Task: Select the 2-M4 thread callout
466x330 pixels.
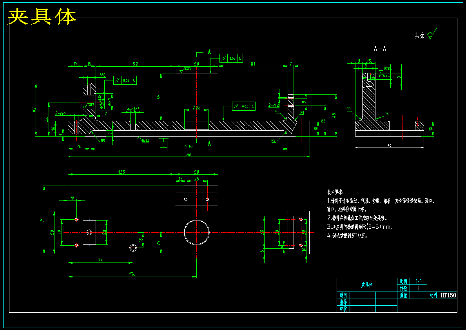Action: coord(60,113)
